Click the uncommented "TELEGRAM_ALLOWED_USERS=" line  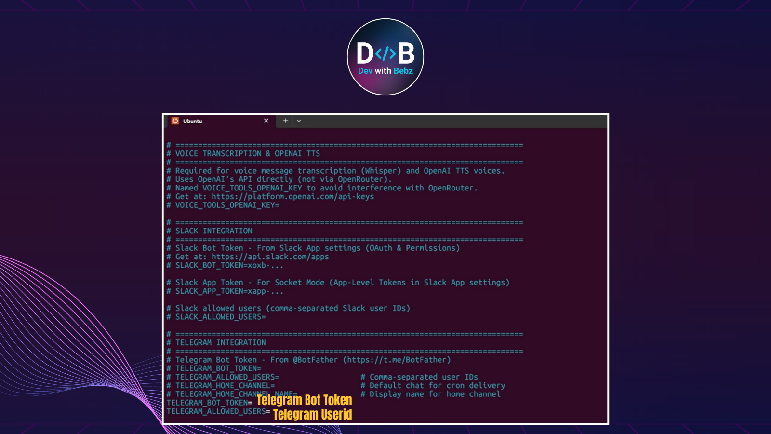point(218,412)
